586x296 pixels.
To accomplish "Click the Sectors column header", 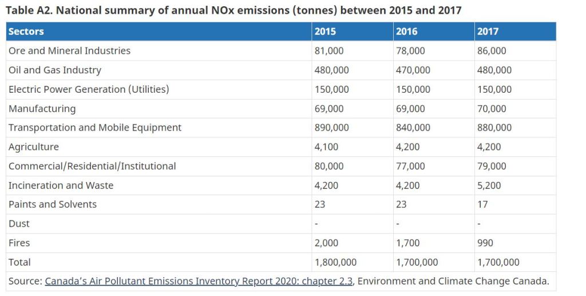I will 26,31.
